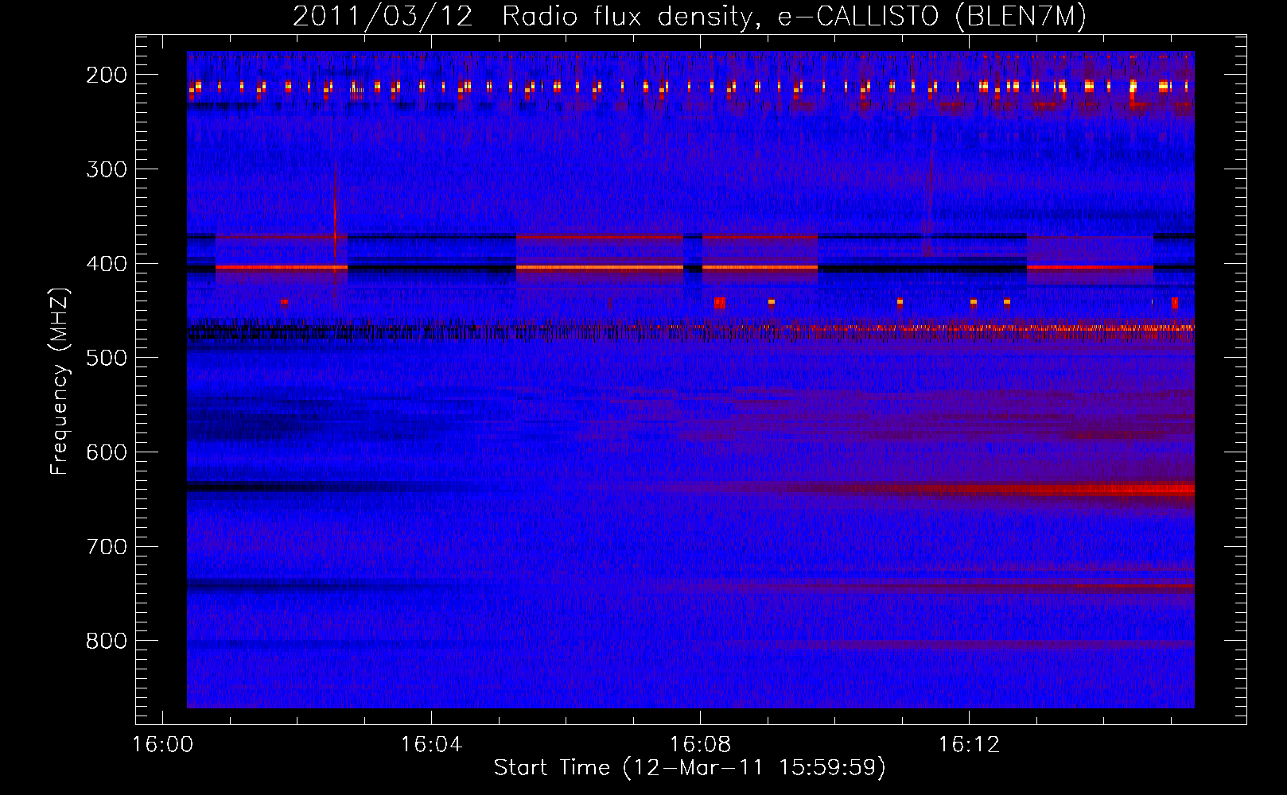Click the 16:12 time tick label
Screen dimensions: 1287x795
click(x=969, y=745)
